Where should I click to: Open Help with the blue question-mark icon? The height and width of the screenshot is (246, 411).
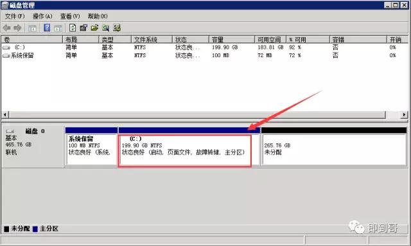[x=47, y=28]
